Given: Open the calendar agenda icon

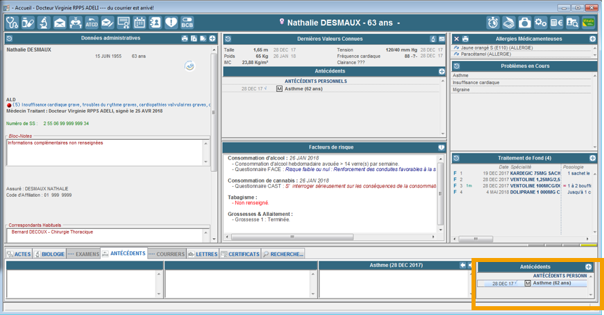Looking at the screenshot, I should click(140, 23).
